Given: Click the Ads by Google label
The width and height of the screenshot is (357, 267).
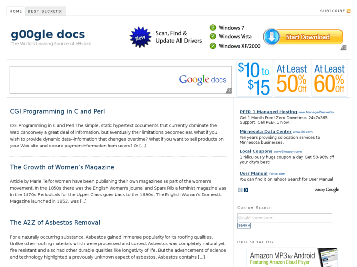Looking at the screenshot, I should [327, 190].
